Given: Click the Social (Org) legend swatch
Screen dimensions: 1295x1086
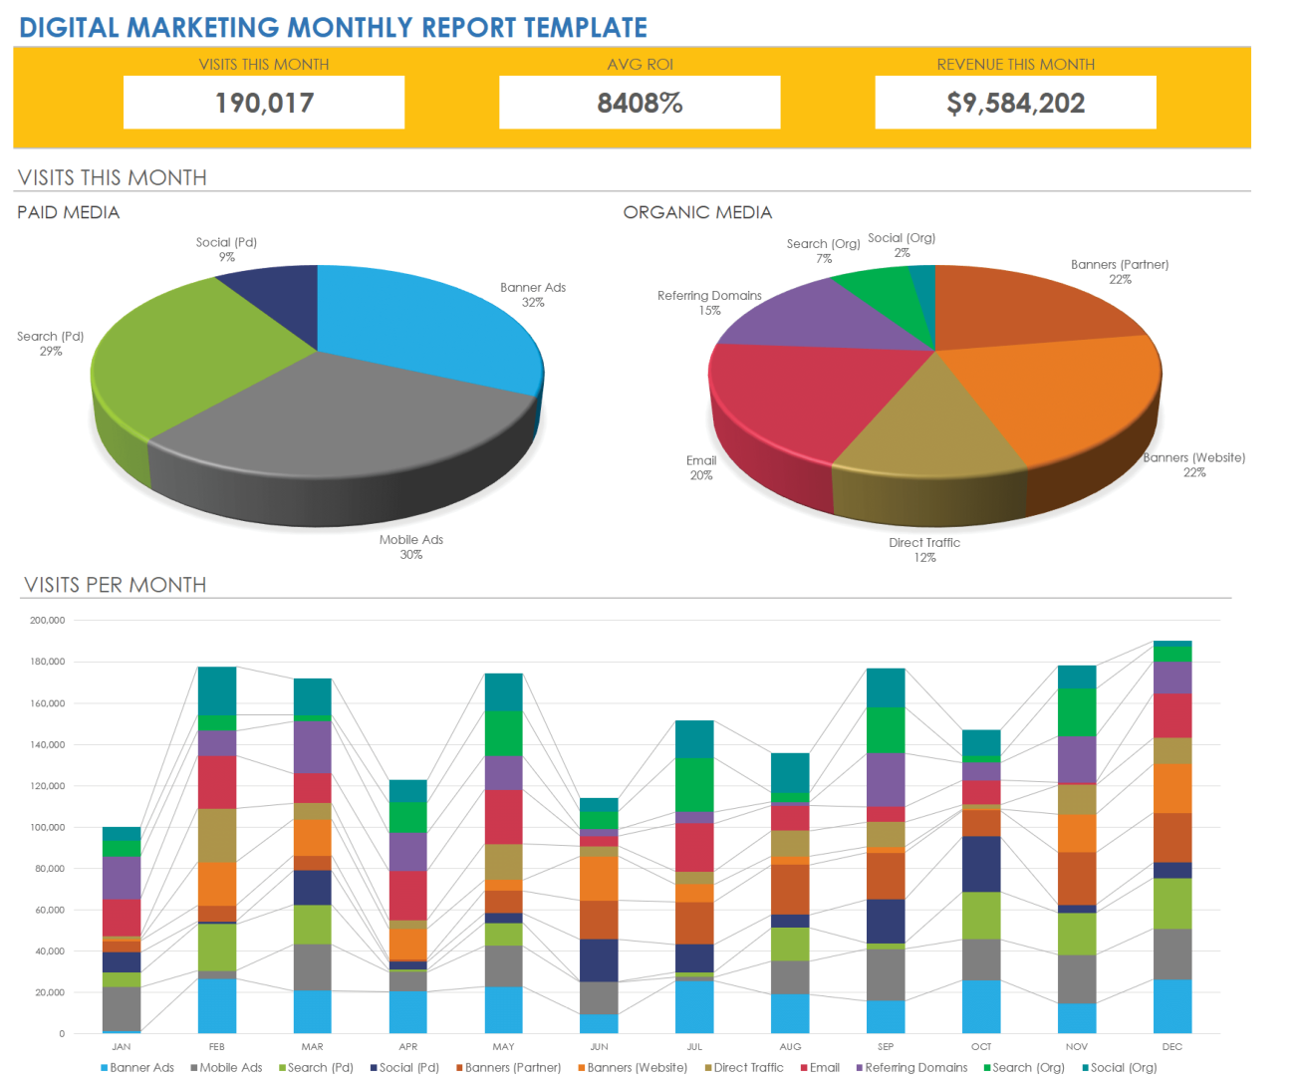Looking at the screenshot, I should [1086, 1068].
